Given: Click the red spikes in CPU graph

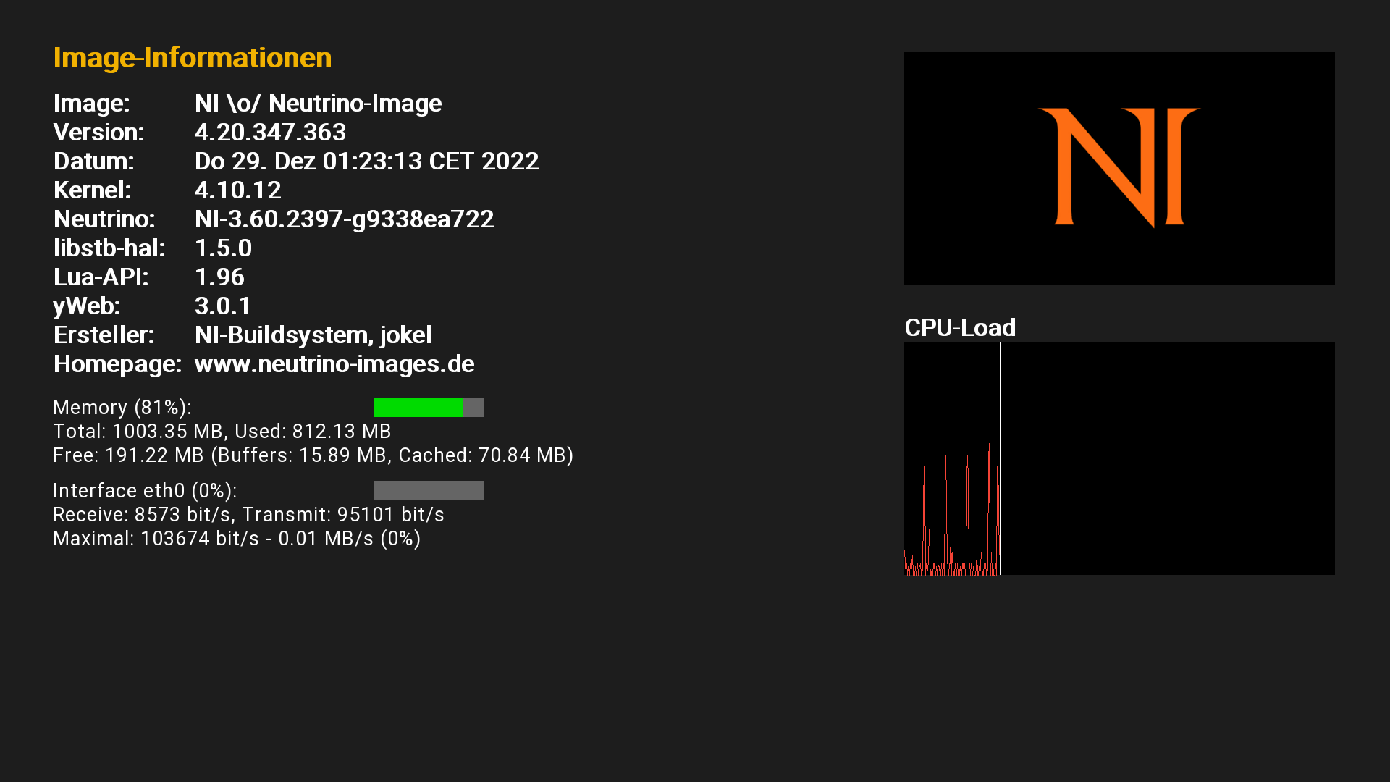Looking at the screenshot, I should (x=952, y=510).
